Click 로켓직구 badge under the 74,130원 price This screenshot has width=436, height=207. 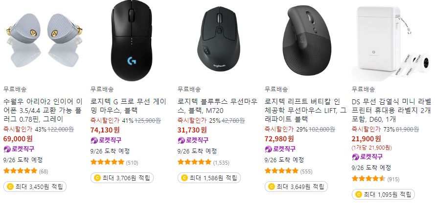click(106, 140)
